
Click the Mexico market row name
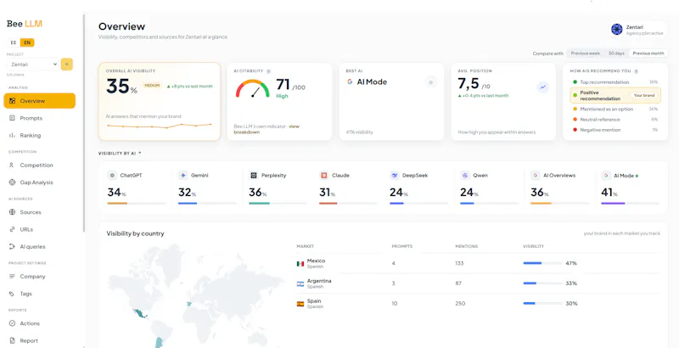click(316, 261)
